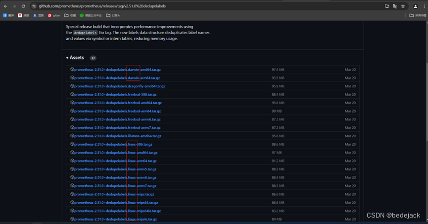Open the all bookmarks folder at right

418,15
